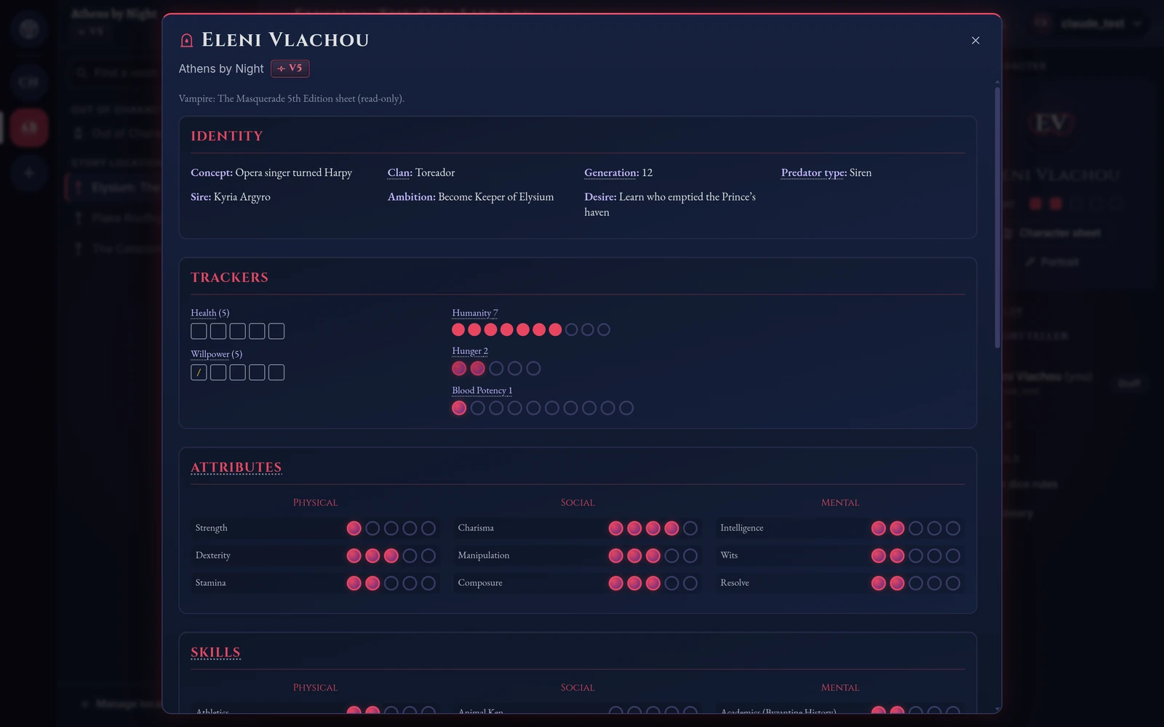Click the Blood Potency 1 label
This screenshot has height=727, width=1164.
482,390
